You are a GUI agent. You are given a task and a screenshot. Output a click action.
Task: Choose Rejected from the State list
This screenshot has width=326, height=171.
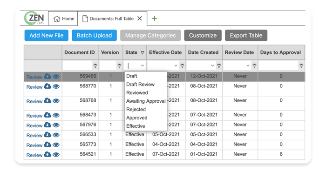[146, 109]
